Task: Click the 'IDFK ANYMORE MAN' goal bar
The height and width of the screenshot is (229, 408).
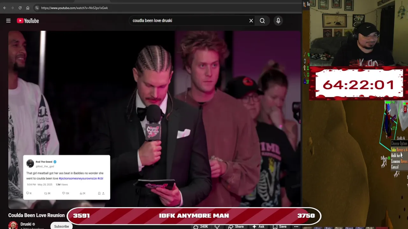Action: pyautogui.click(x=194, y=216)
